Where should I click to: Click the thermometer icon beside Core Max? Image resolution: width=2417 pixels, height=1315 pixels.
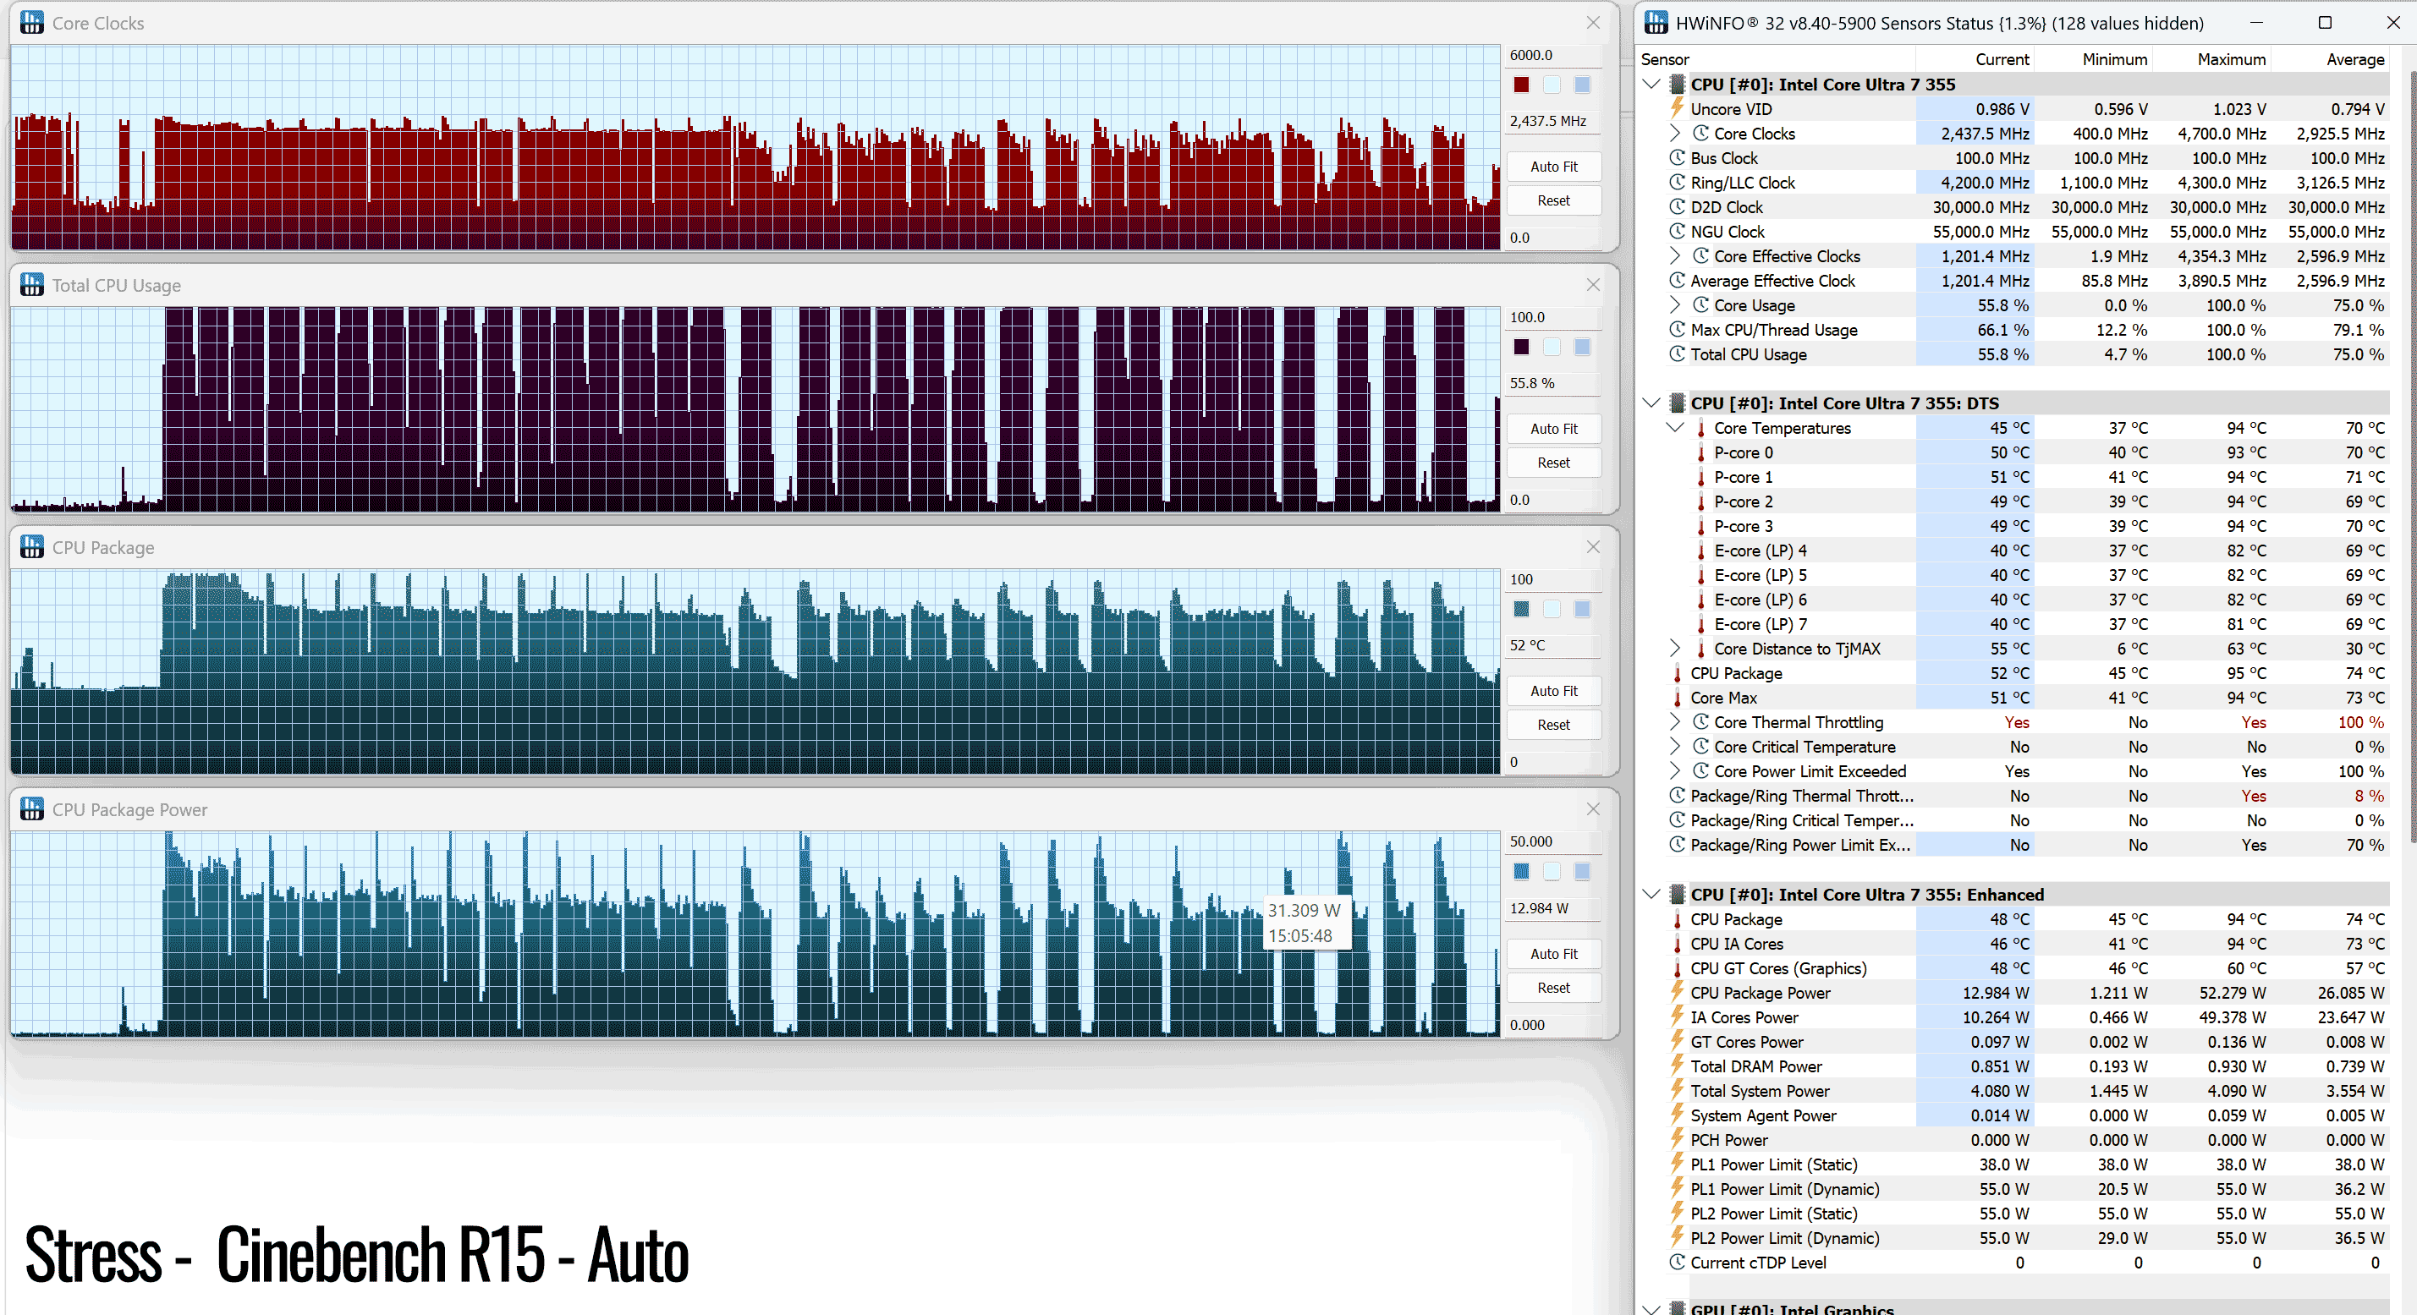point(1678,698)
